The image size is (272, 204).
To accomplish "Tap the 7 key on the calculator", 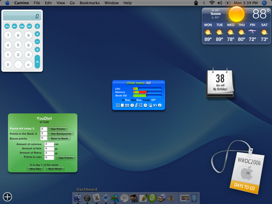I will pyautogui.click(x=8, y=35).
